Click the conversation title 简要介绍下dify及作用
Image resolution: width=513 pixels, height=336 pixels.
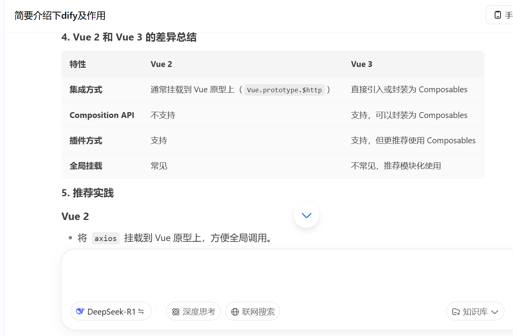tap(60, 16)
